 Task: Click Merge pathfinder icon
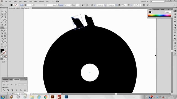point(12,90)
